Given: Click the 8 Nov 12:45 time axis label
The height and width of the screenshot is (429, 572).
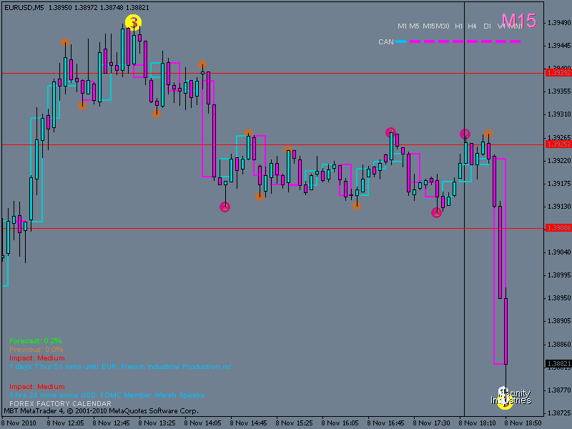Looking at the screenshot, I should pos(112,423).
